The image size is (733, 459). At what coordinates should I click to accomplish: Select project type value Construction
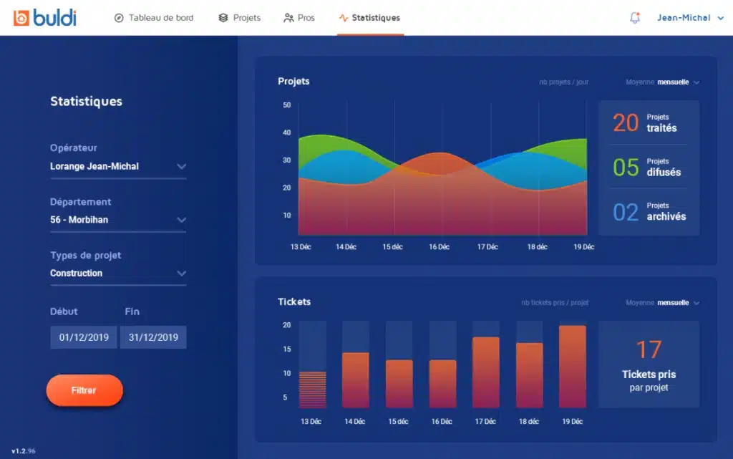[76, 273]
